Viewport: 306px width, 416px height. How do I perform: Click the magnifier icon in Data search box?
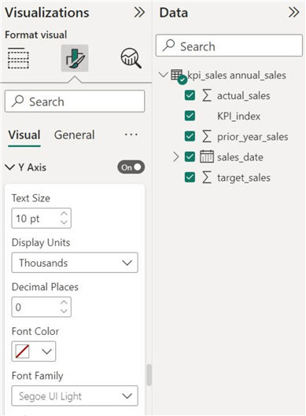coord(169,45)
